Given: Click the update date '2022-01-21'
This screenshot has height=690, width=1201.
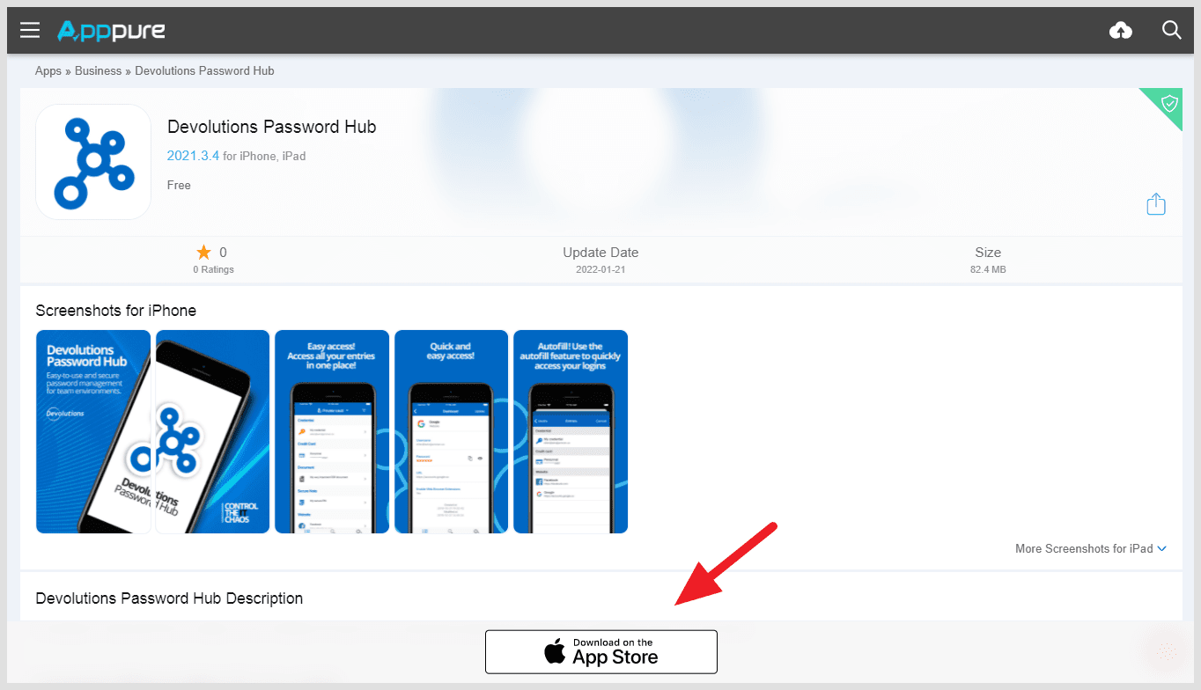Looking at the screenshot, I should tap(600, 269).
